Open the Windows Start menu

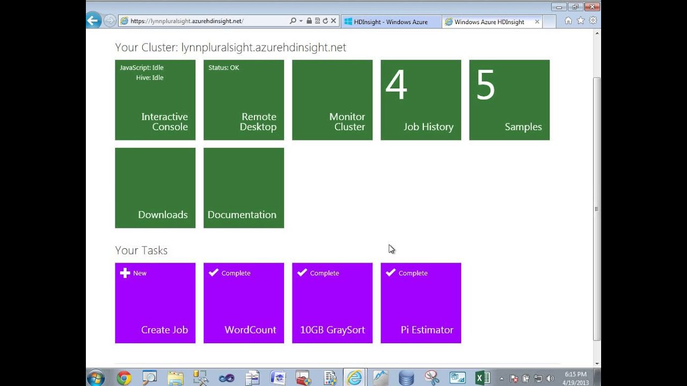click(96, 377)
